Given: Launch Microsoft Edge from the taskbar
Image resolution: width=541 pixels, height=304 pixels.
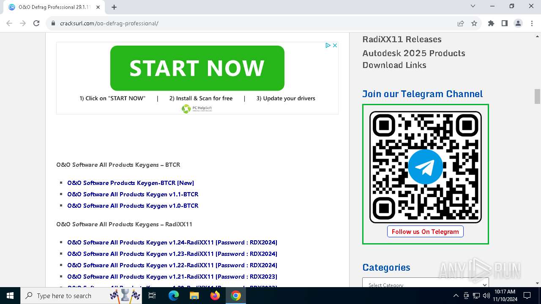Looking at the screenshot, I should click(x=174, y=296).
